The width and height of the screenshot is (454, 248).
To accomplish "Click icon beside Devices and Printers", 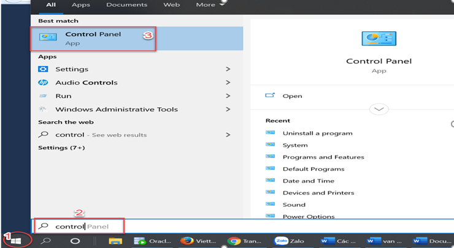I will [x=270, y=192].
